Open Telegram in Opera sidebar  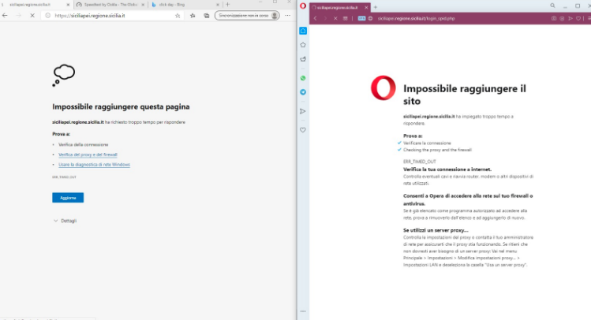coord(303,92)
